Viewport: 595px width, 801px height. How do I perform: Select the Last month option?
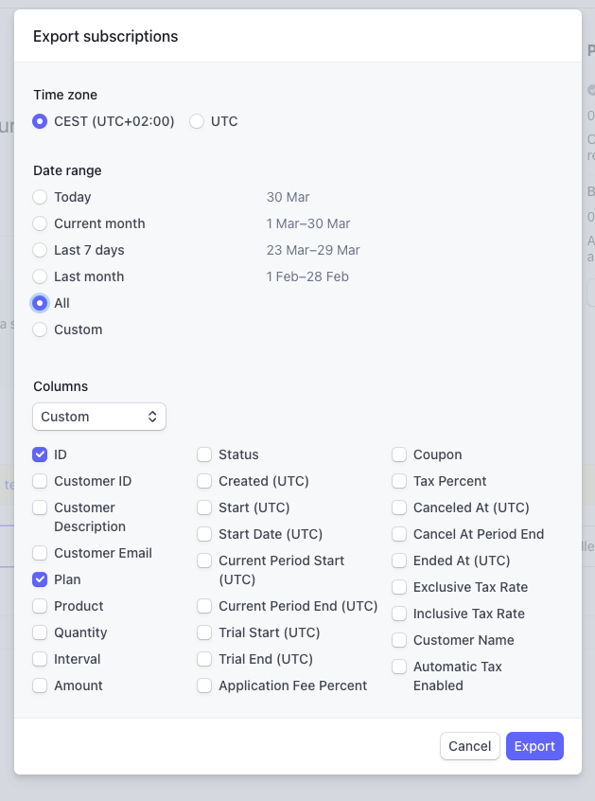coord(40,276)
